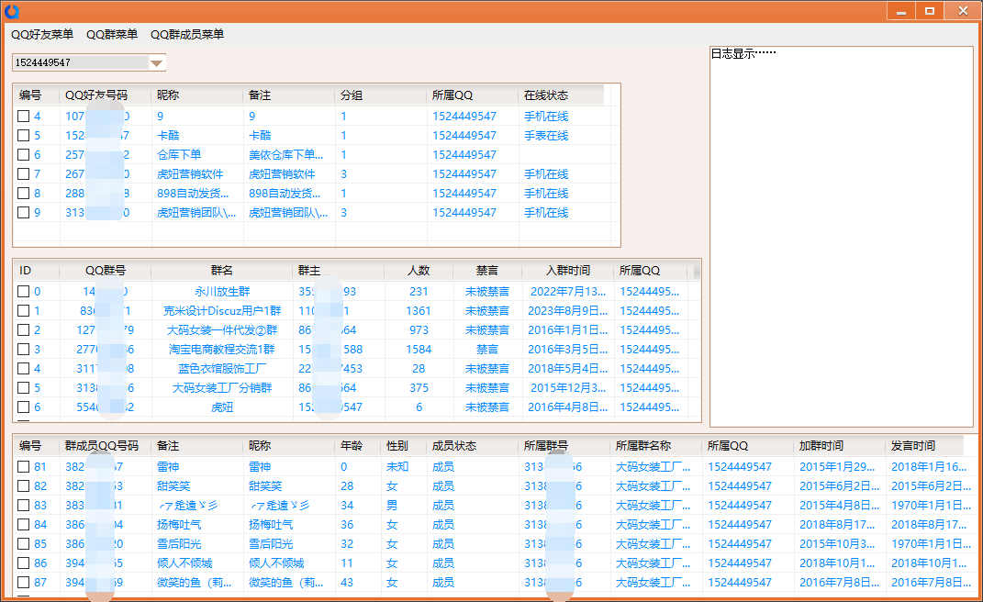983x602 pixels.
Task: Click the 群主 column header
Action: [x=339, y=271]
